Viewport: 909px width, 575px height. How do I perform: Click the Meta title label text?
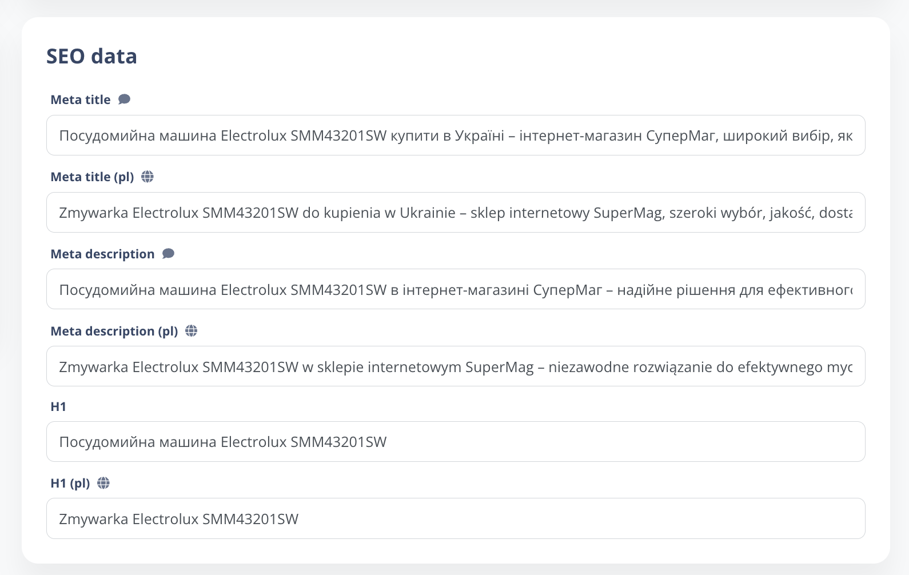pos(81,100)
